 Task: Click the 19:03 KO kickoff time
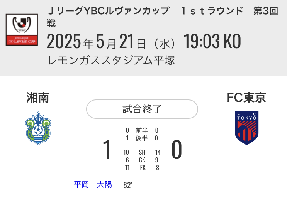click(212, 42)
